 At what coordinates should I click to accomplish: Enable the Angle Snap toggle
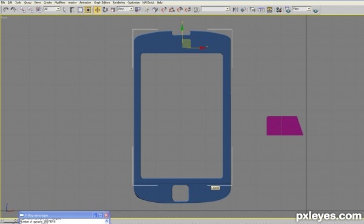coord(172,10)
